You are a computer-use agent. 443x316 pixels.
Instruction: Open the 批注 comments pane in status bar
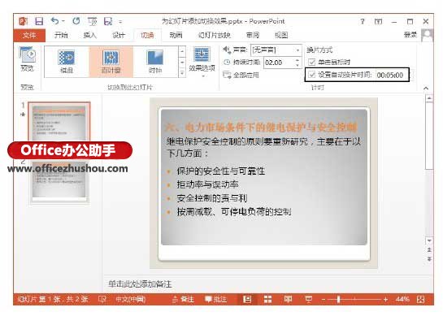click(216, 299)
